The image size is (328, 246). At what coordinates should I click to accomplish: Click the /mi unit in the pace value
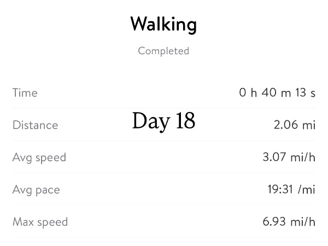pos(307,190)
